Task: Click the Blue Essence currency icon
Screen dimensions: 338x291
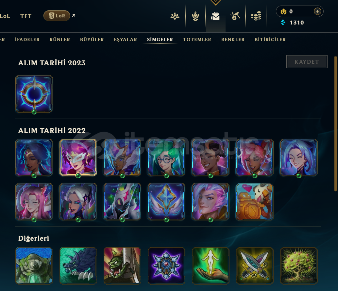Action: pyautogui.click(x=283, y=23)
